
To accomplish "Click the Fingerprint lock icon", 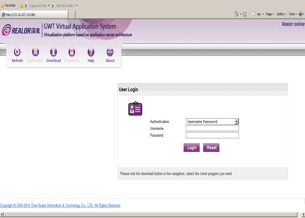I will pos(72,52).
